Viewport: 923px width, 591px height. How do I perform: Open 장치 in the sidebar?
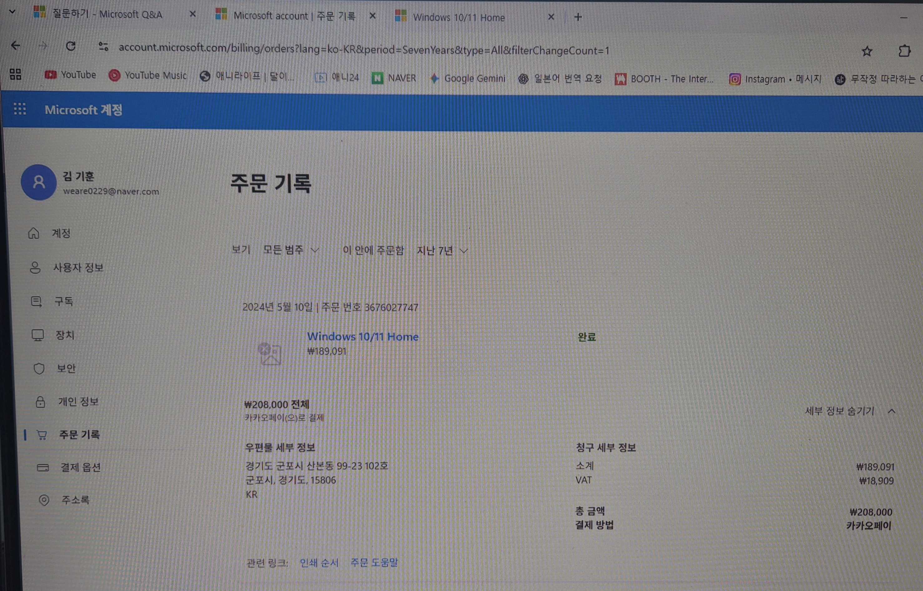[x=53, y=335]
